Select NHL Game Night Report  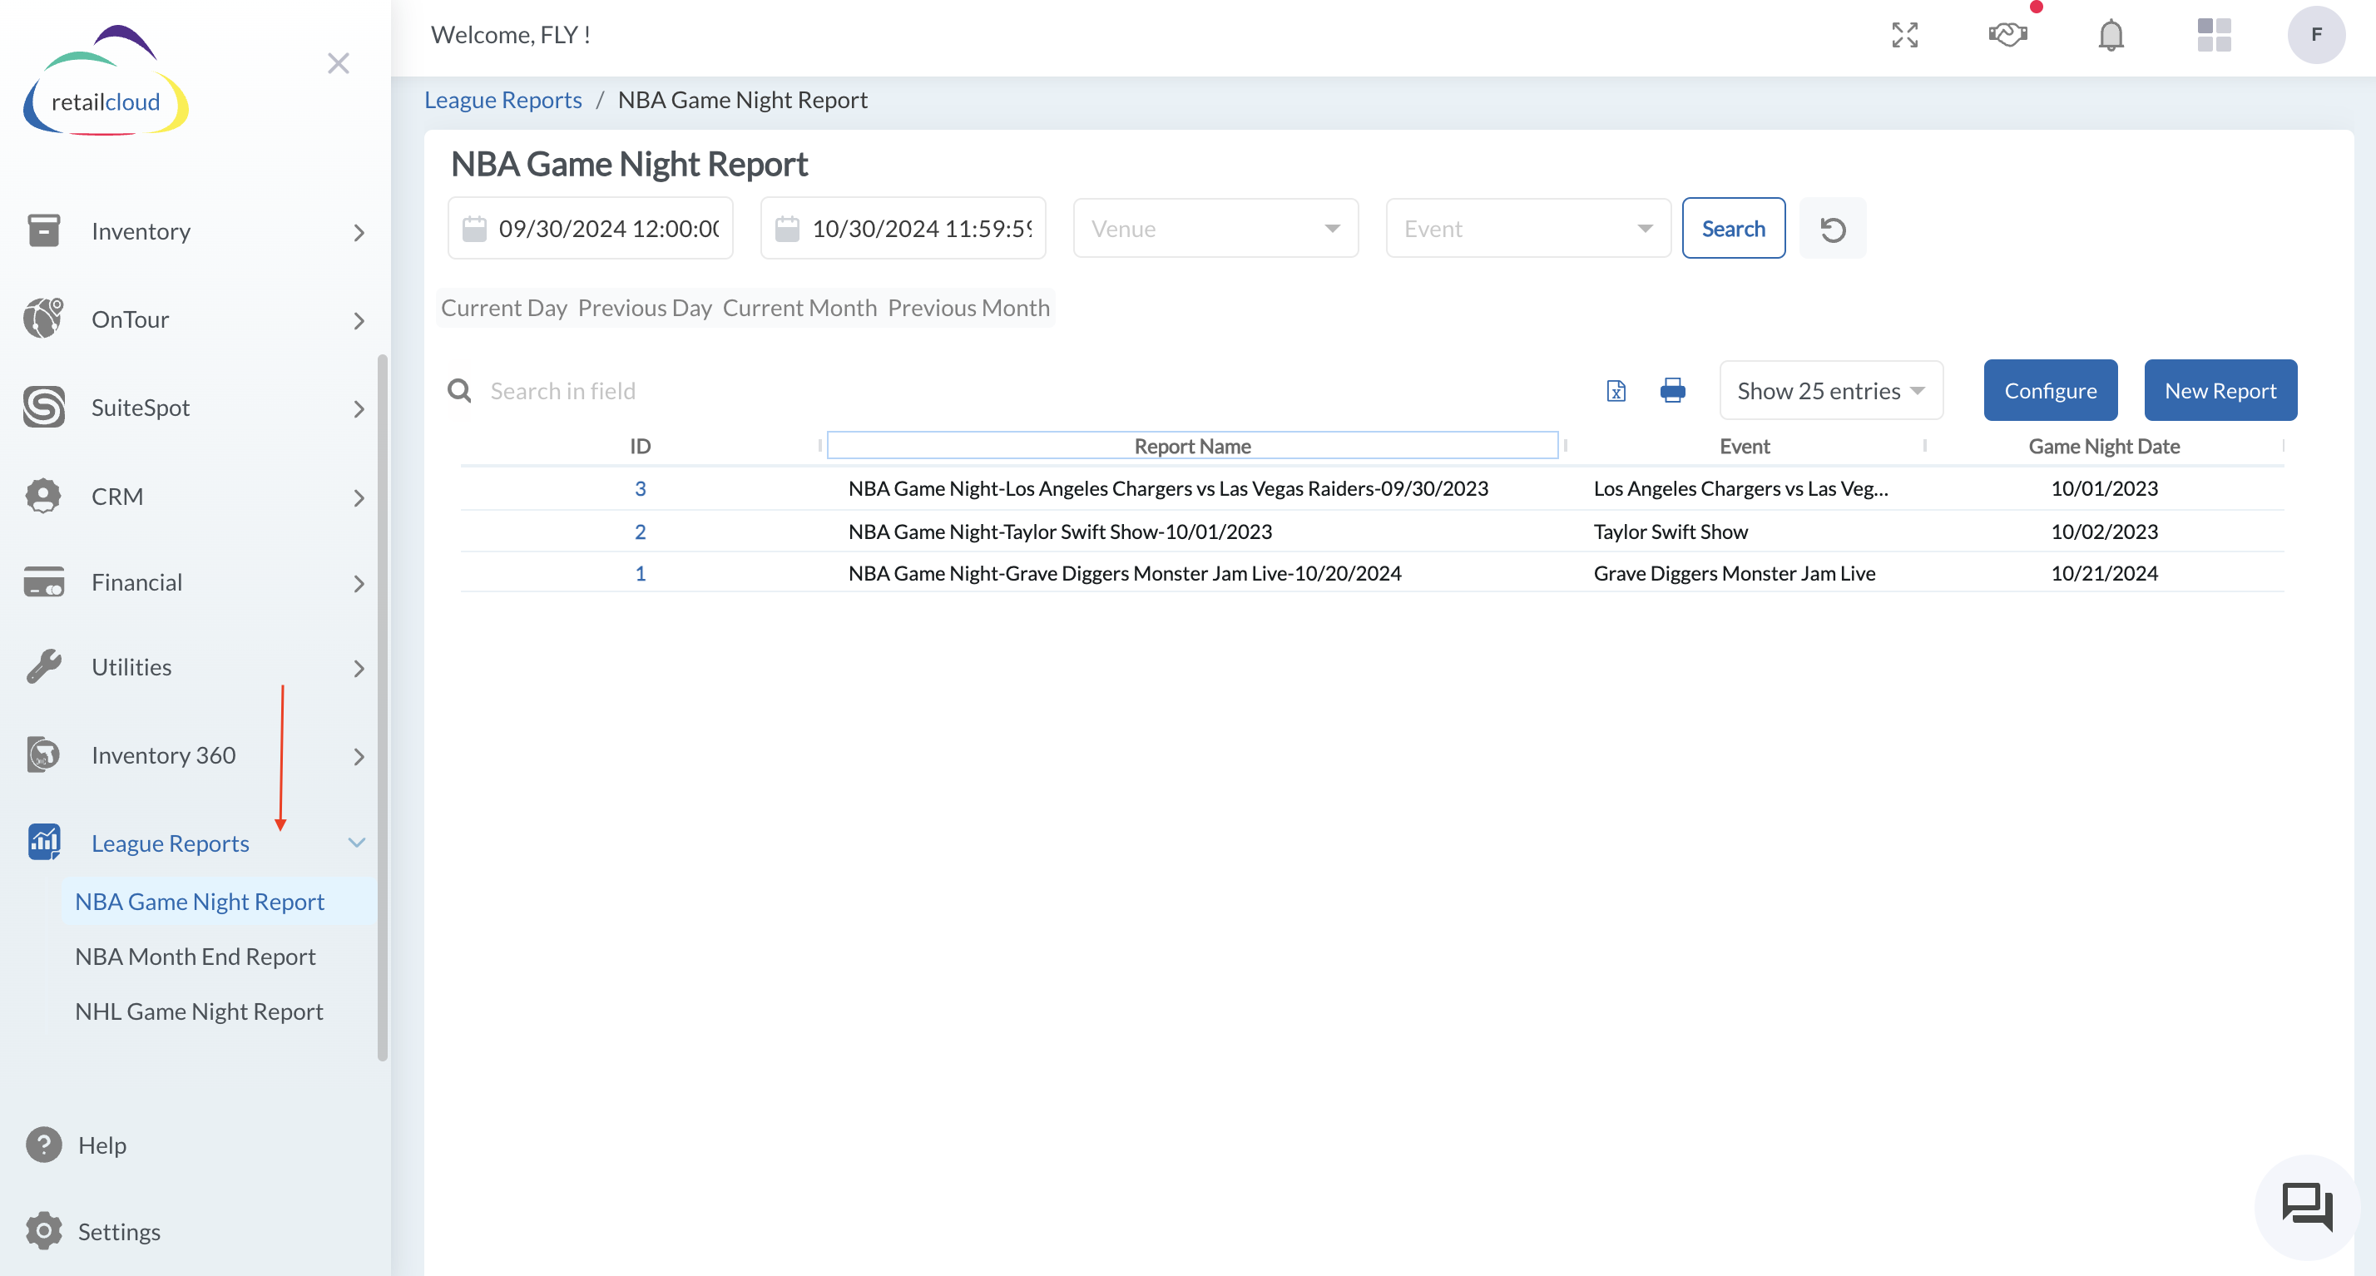pyautogui.click(x=199, y=1011)
